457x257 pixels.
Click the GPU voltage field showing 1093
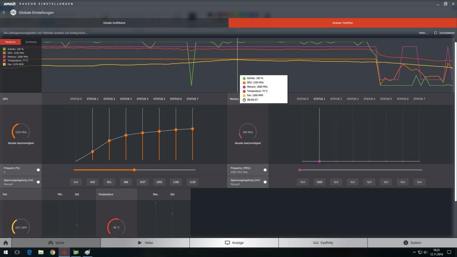(x=159, y=182)
